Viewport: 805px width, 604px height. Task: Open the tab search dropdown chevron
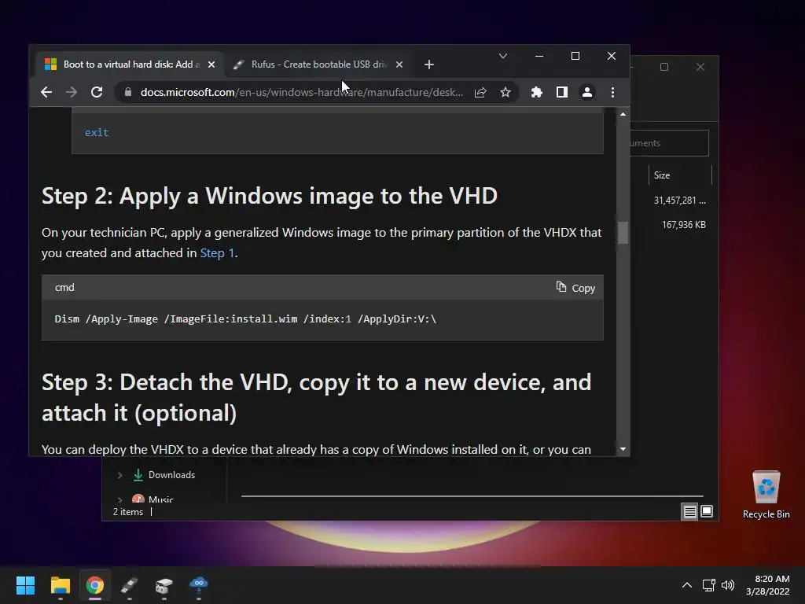tap(503, 56)
